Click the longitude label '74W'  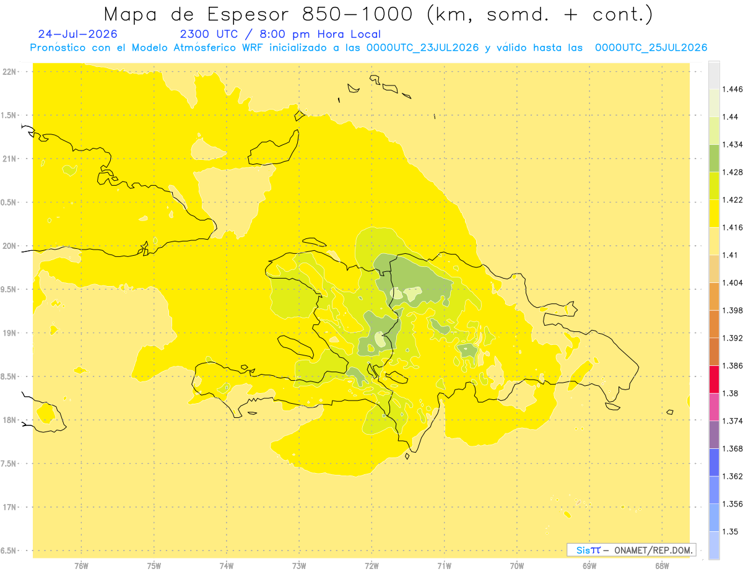(227, 566)
